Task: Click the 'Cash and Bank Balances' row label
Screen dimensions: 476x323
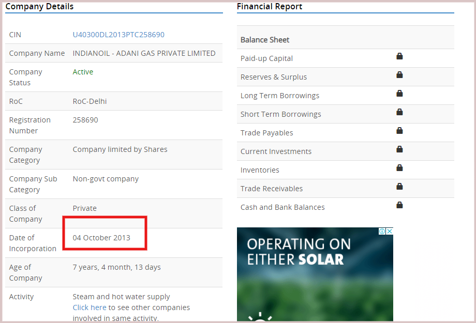Action: 282,207
